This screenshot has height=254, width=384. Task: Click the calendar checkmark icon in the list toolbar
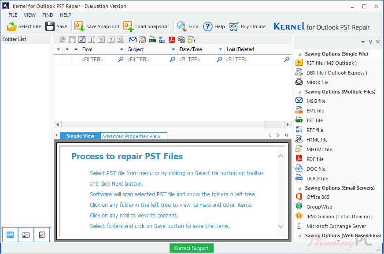[x=82, y=40]
